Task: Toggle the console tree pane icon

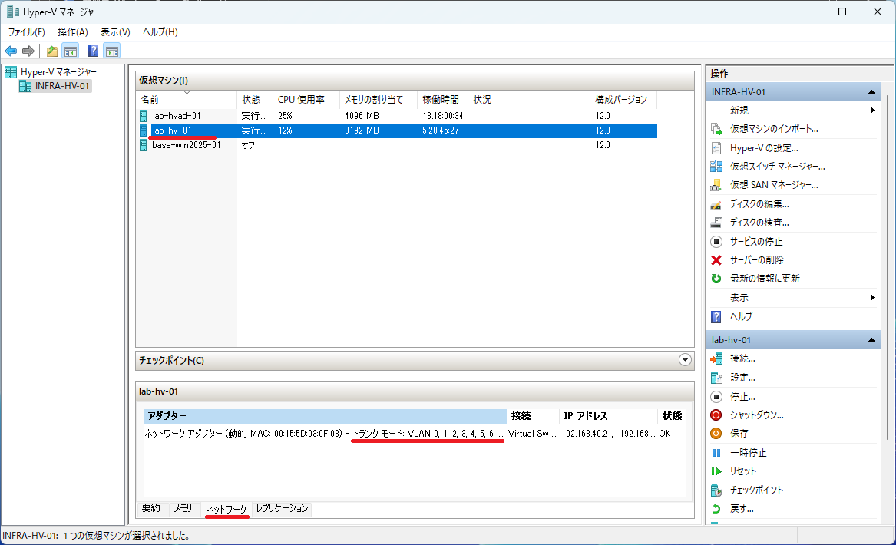Action: (71, 51)
